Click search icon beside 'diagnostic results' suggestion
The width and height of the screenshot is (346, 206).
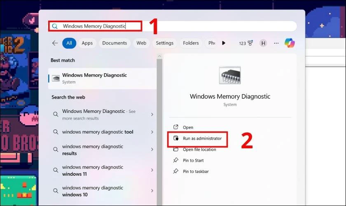[56, 150]
